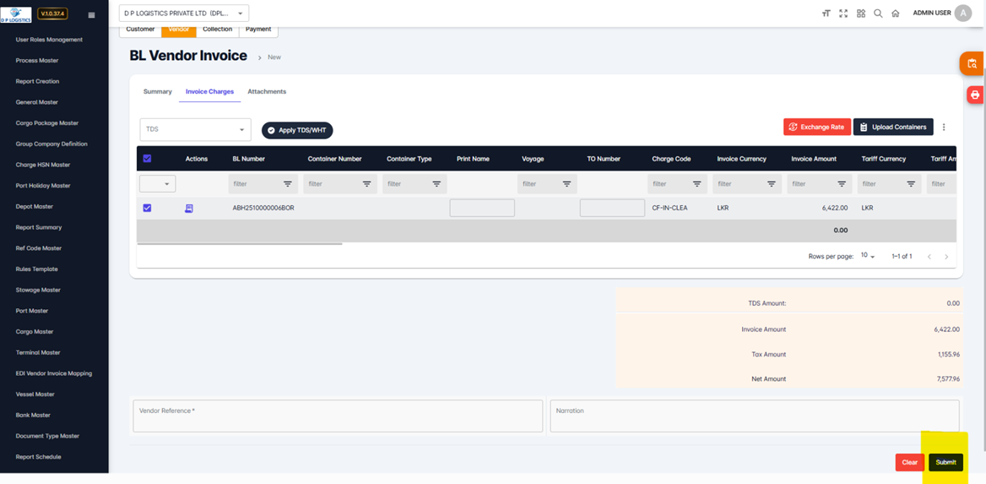Screen dimensions: 986x484
Task: Open the apps grid icon
Action: click(861, 14)
